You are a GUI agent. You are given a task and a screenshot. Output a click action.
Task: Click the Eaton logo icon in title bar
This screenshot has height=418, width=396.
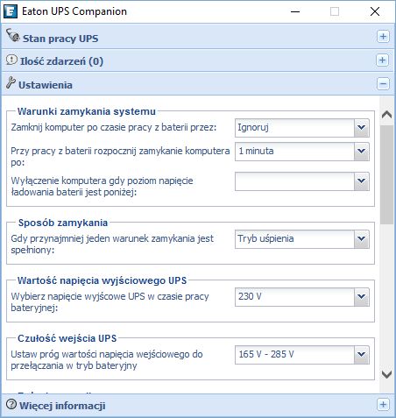11,11
